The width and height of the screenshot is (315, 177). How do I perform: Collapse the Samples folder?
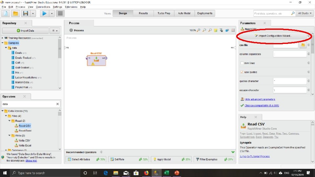pos(2,43)
